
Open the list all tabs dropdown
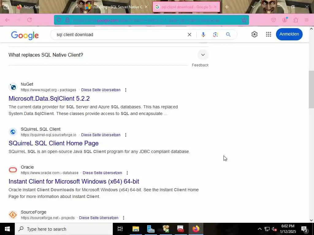[253, 7]
